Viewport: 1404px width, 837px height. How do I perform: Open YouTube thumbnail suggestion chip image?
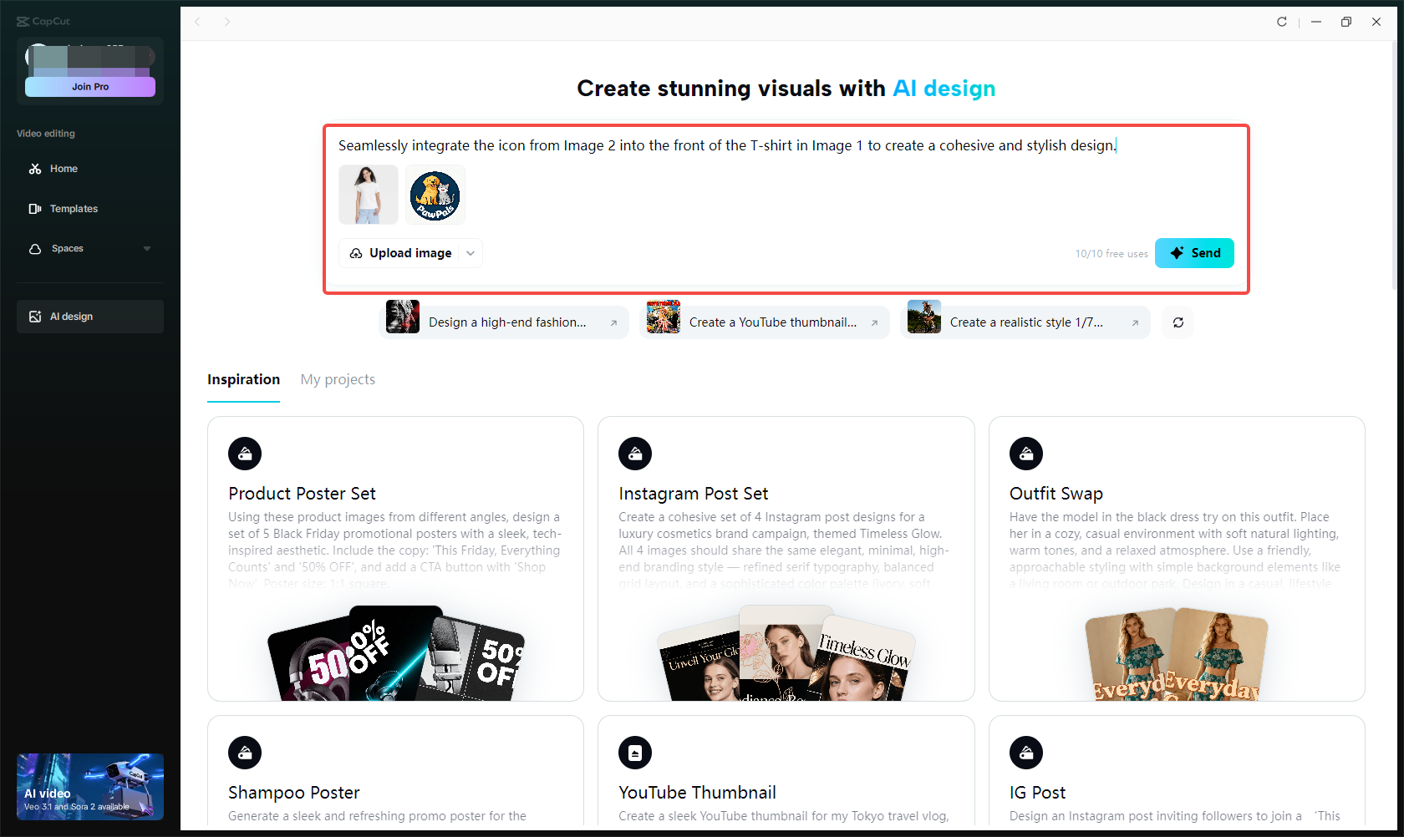(x=664, y=317)
